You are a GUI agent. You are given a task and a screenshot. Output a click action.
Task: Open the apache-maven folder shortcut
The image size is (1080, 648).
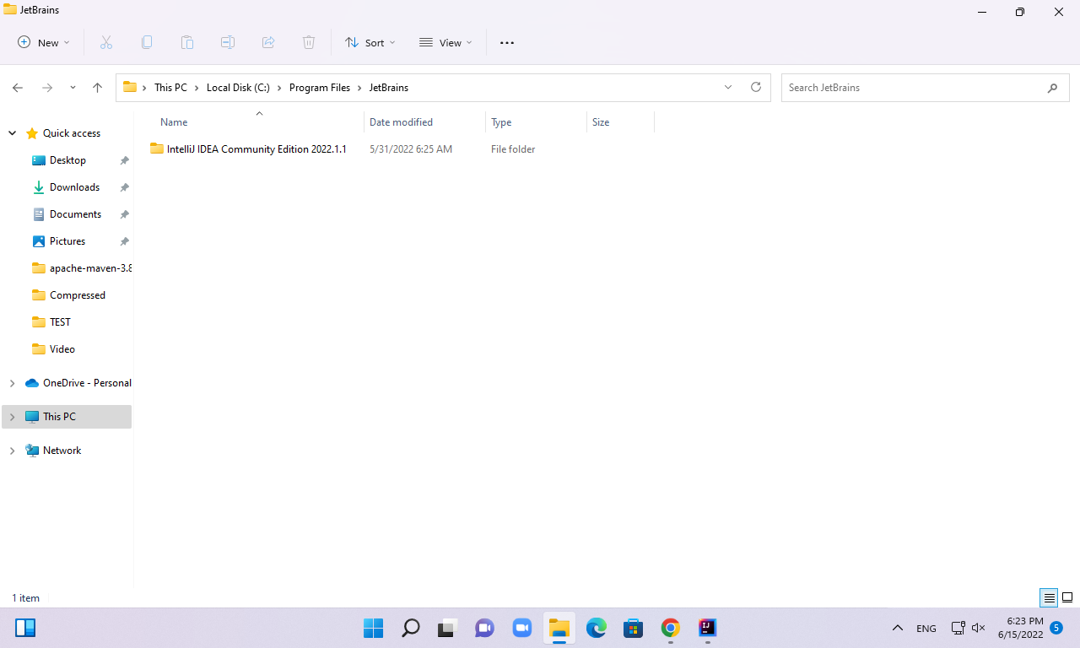tap(81, 268)
